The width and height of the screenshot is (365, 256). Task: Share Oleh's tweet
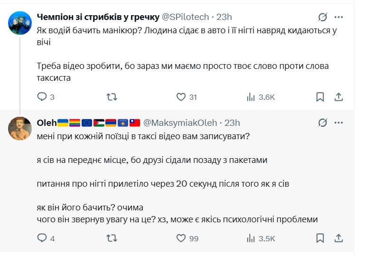(x=338, y=238)
